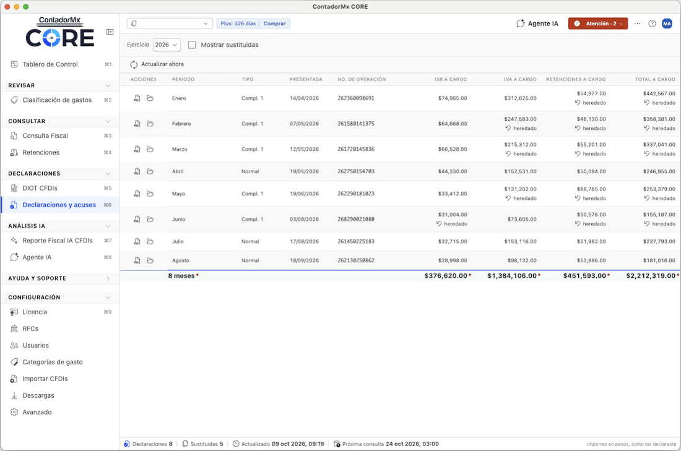Click the Próxima consulta calendar icon
The width and height of the screenshot is (681, 451).
click(x=337, y=444)
